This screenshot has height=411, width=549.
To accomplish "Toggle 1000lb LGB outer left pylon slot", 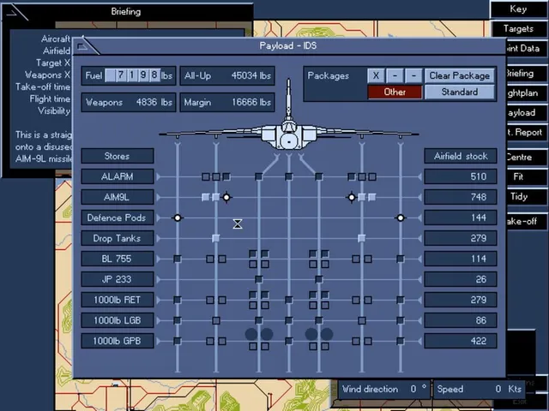I will pos(178,320).
